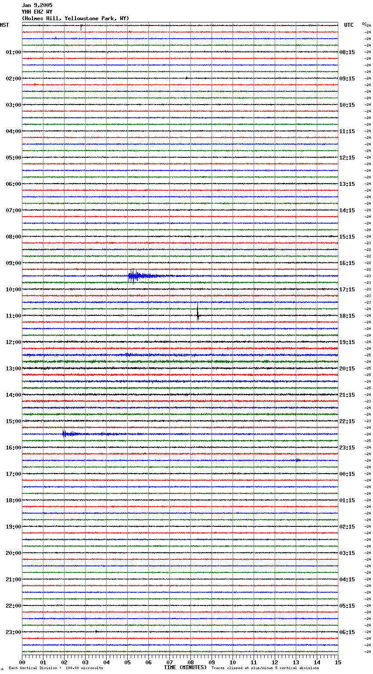This screenshot has height=674, width=373.
Task: Click the MST column header
Action: (4, 25)
